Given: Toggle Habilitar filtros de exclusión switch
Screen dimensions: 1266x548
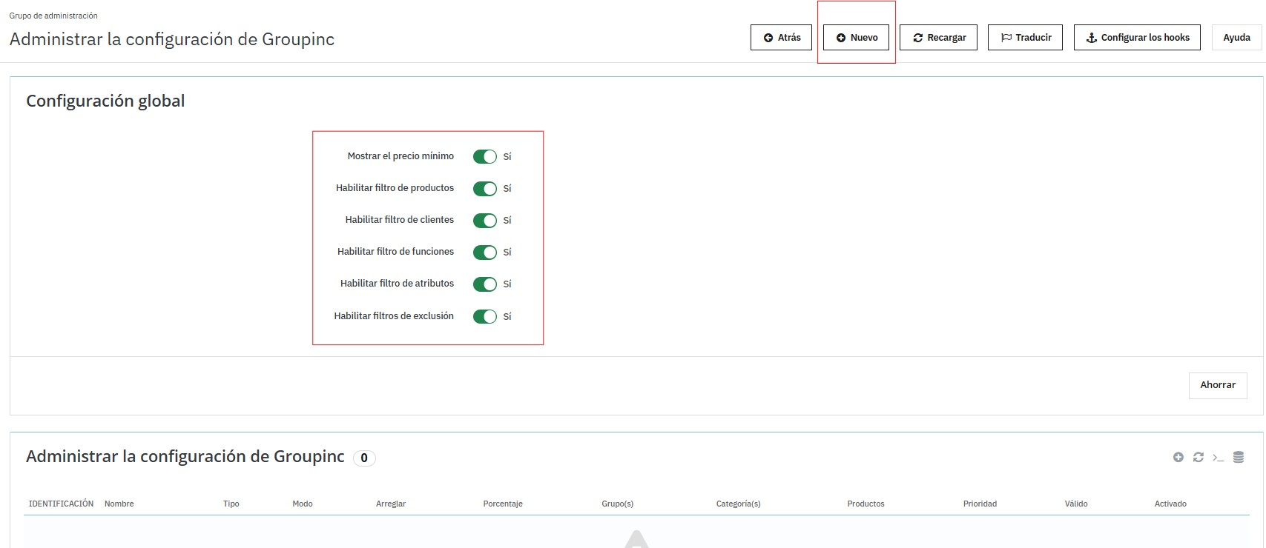Looking at the screenshot, I should click(485, 317).
